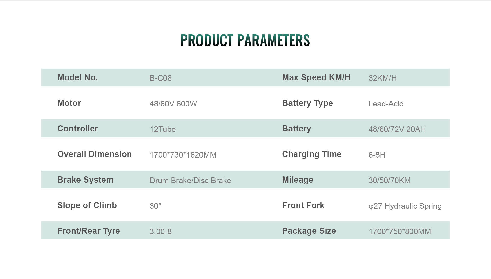Select the 48/60V 600W motor value
The image size is (491, 279).
(173, 104)
